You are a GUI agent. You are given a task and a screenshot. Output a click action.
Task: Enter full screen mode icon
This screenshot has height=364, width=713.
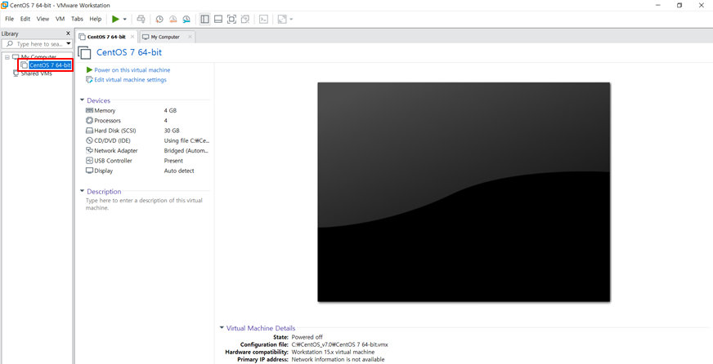click(x=231, y=19)
